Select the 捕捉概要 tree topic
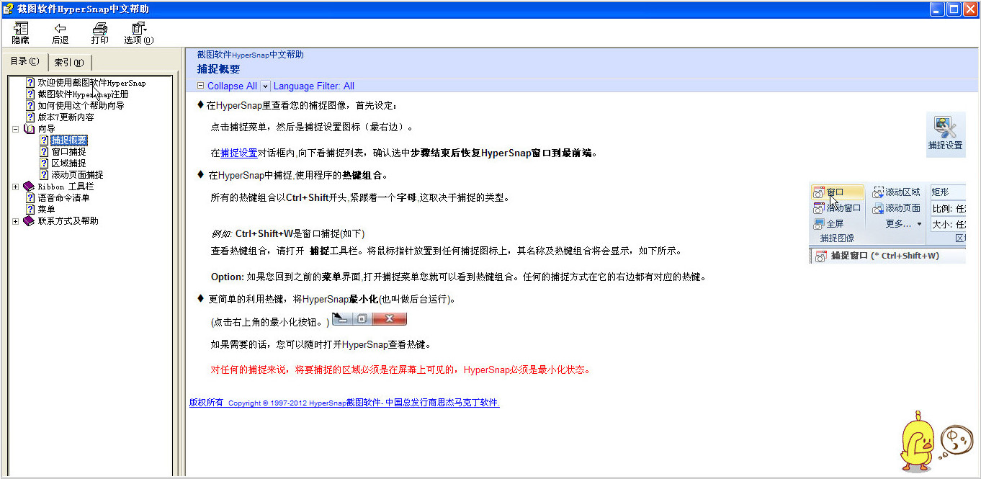Viewport: 981px width, 479px height. (69, 140)
